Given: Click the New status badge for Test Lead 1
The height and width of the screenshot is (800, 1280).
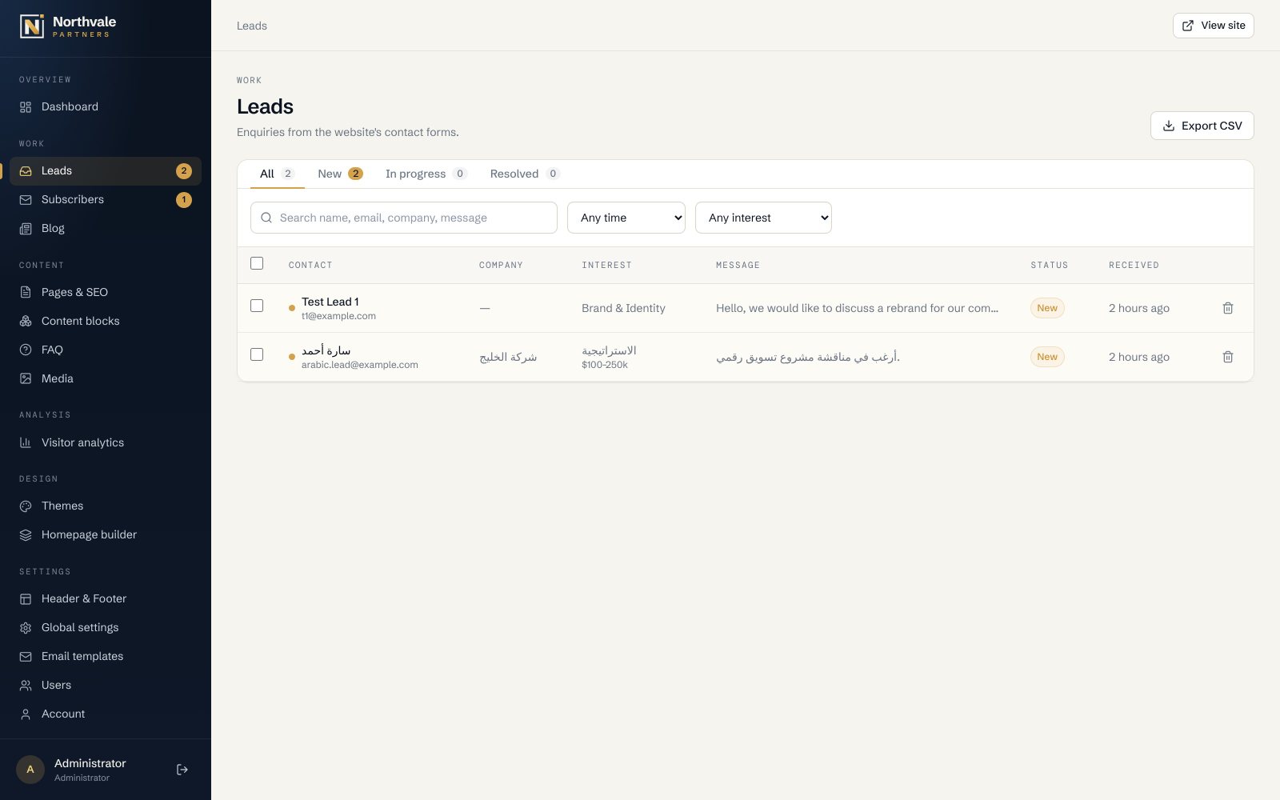Looking at the screenshot, I should coord(1047,308).
